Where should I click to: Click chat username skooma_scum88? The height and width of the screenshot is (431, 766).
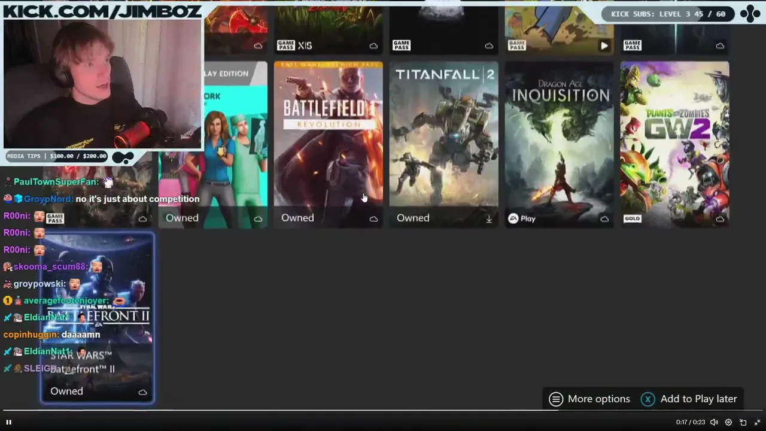(x=50, y=266)
